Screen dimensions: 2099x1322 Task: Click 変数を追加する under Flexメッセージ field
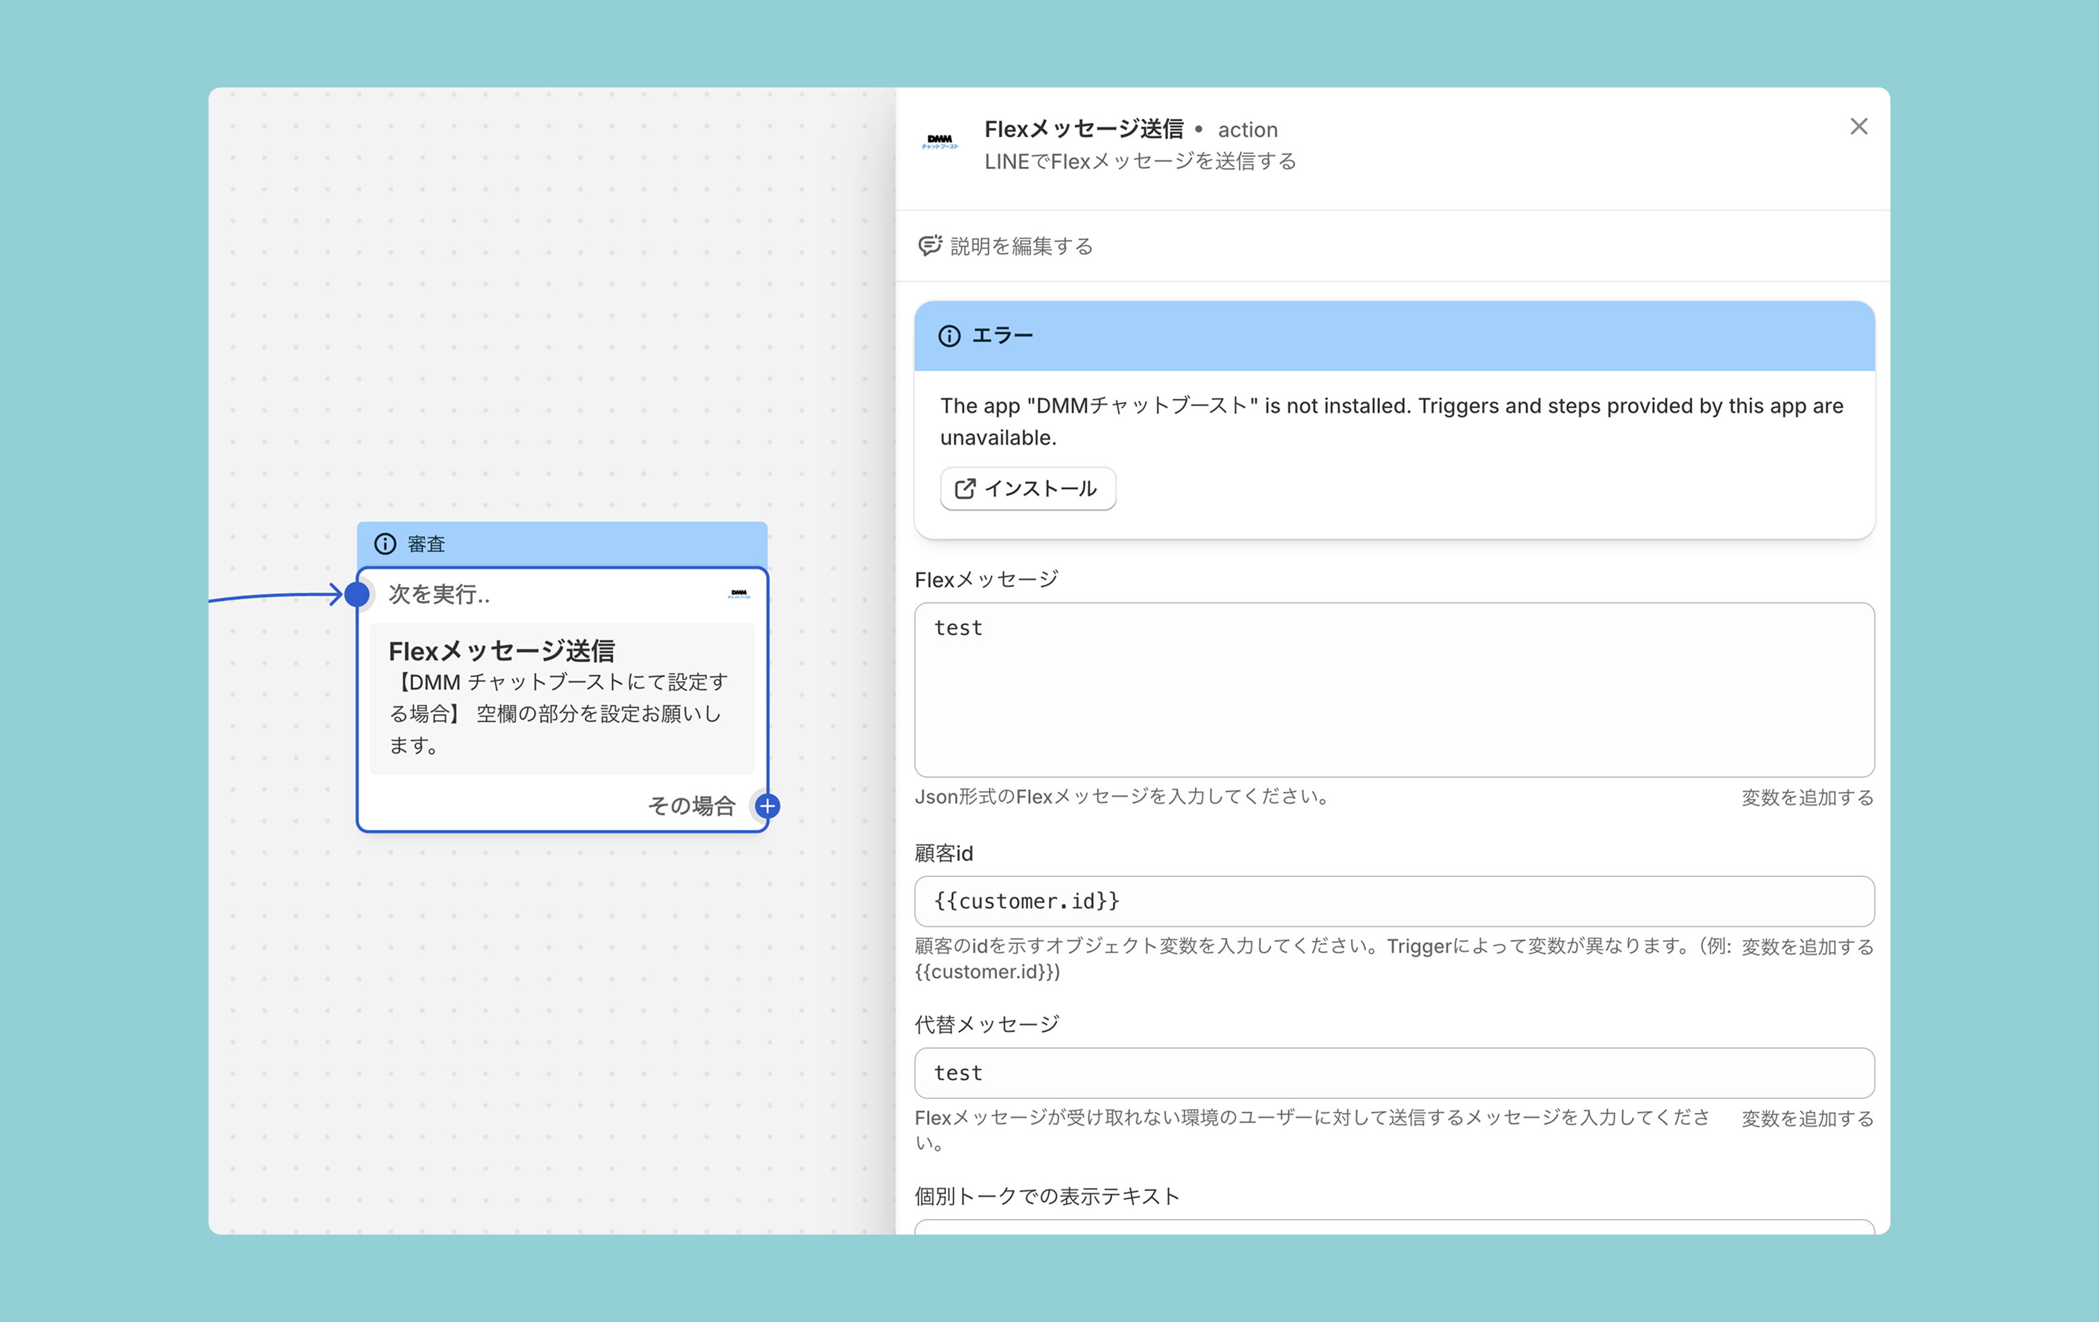click(x=1806, y=798)
